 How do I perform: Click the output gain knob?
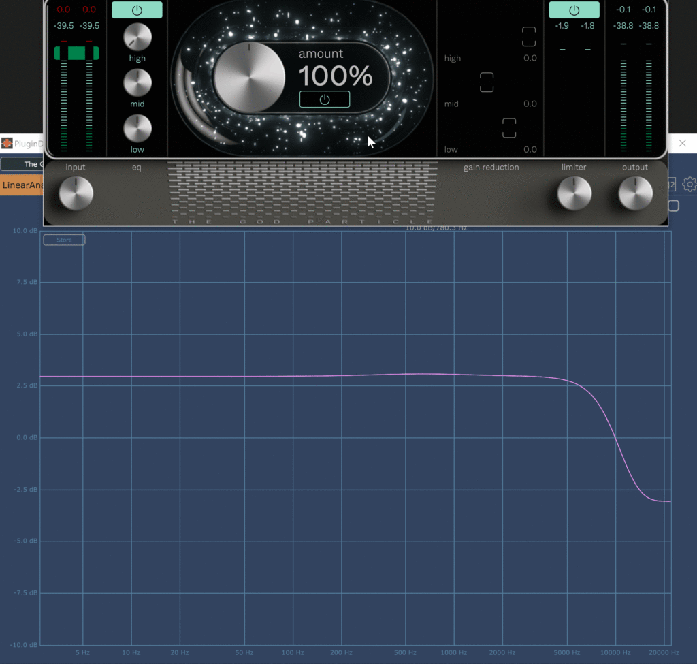pos(635,193)
